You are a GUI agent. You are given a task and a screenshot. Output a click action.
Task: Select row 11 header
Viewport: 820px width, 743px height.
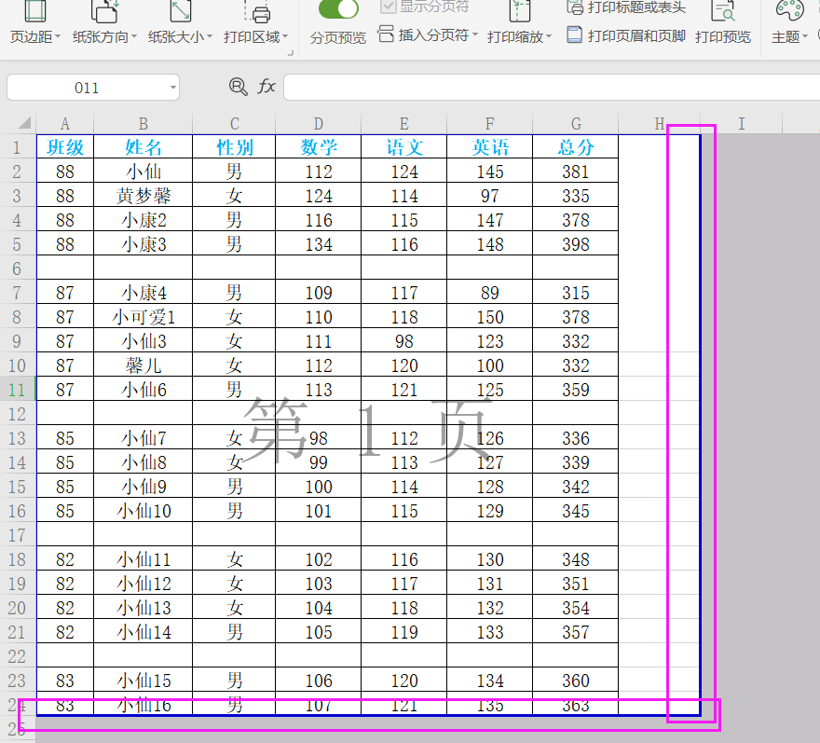coord(18,390)
